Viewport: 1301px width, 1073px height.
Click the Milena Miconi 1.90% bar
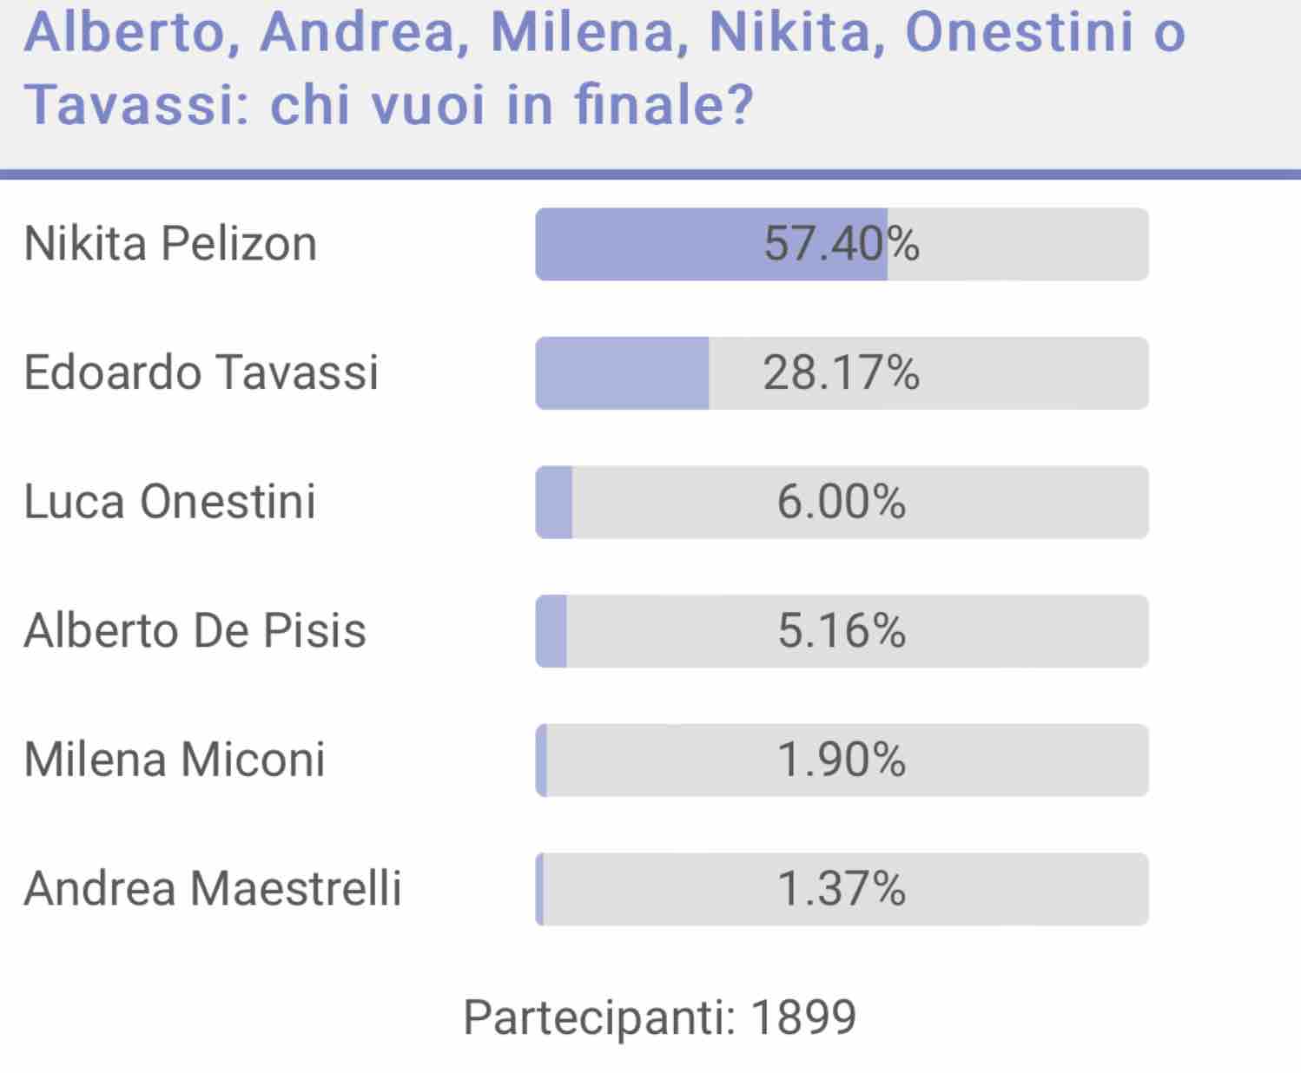click(842, 760)
